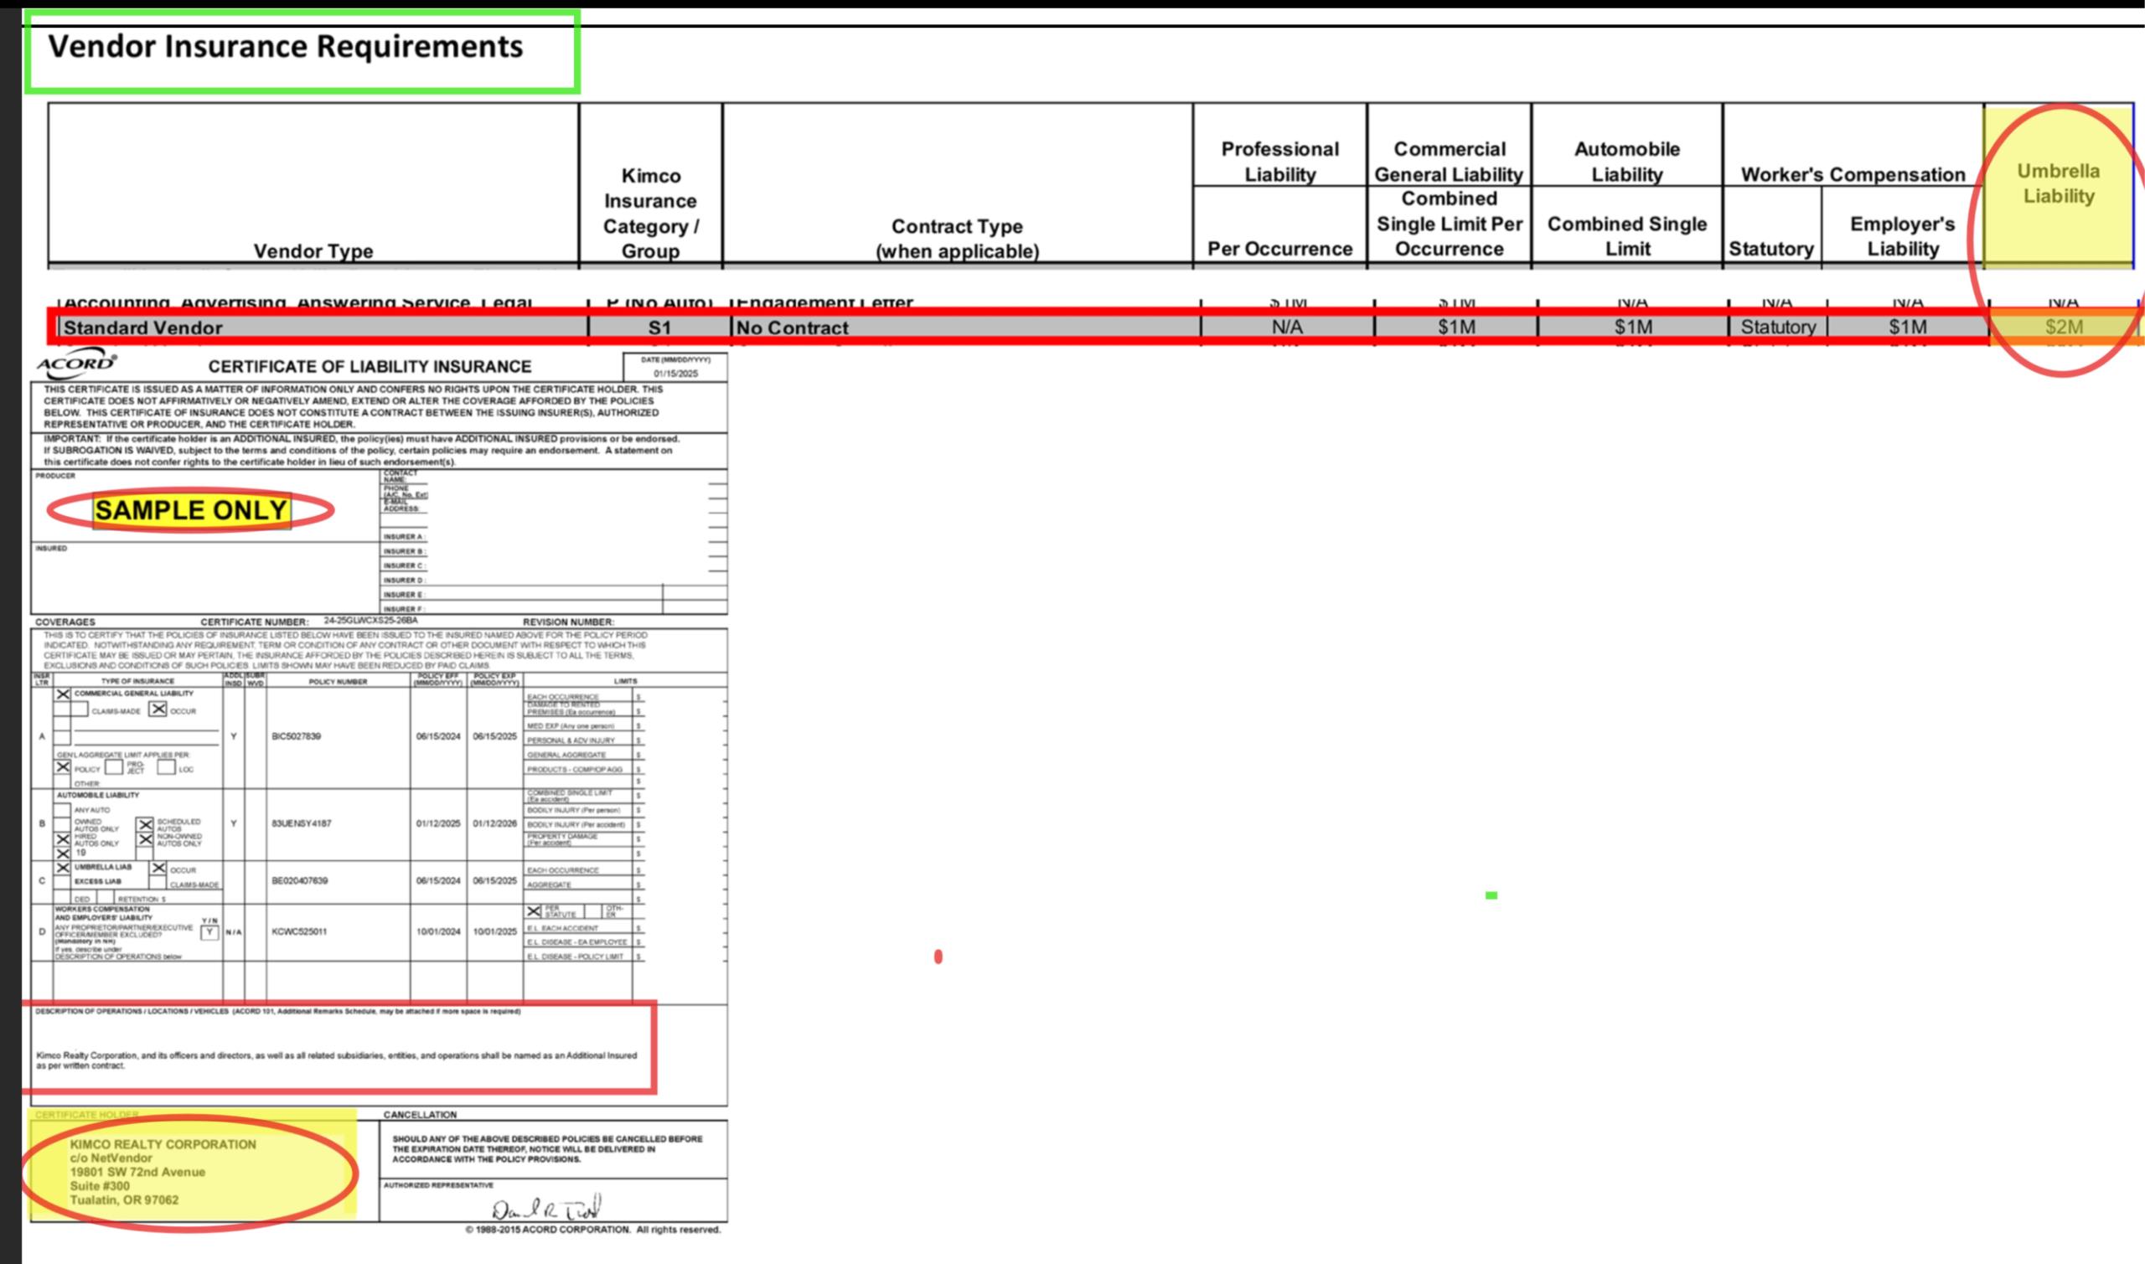This screenshot has width=2145, height=1264.
Task: Click the 'Per Occurrence' sub-header
Action: tap(1279, 249)
